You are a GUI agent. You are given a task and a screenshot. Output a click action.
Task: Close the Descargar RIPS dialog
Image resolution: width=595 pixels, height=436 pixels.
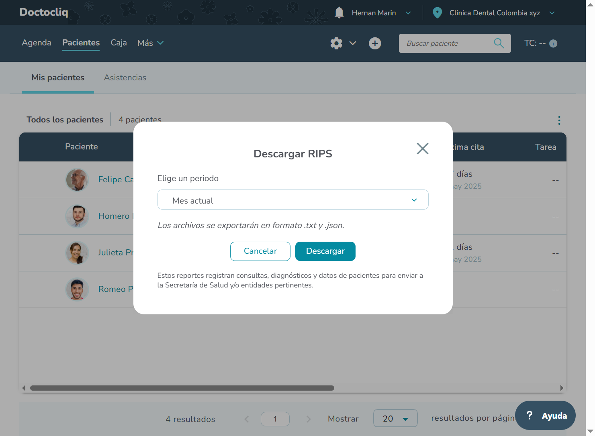point(422,149)
